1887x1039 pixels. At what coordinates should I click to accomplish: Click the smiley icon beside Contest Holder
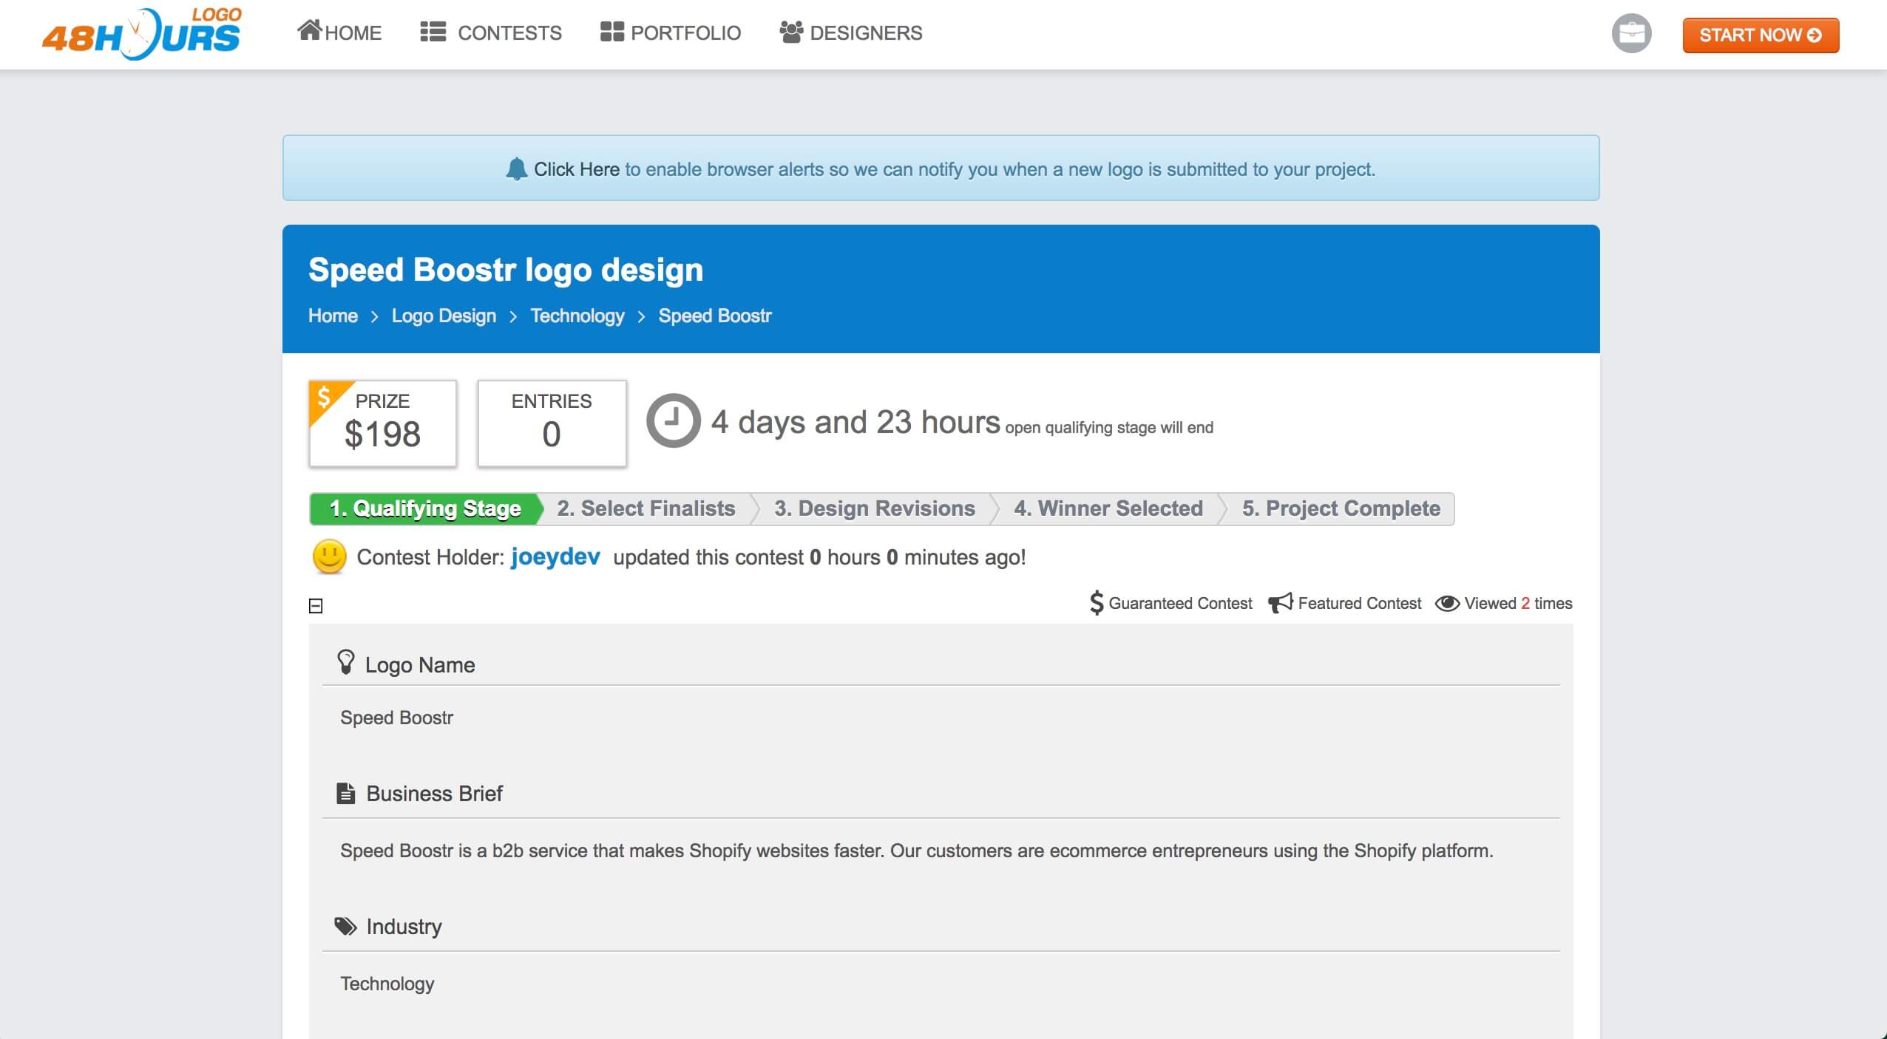click(x=330, y=556)
